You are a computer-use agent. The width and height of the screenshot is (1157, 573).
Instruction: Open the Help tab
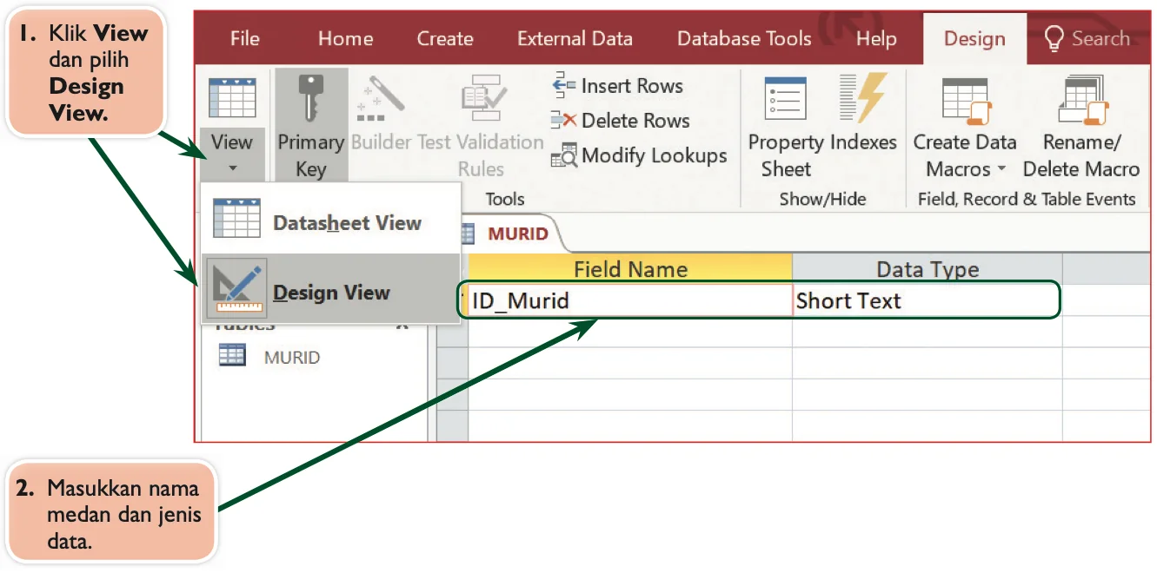coord(876,39)
